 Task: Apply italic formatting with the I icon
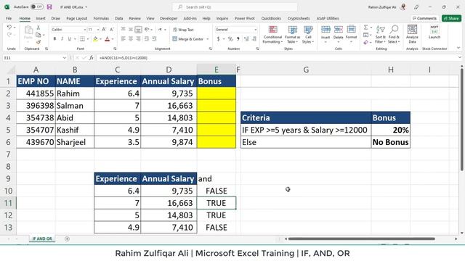click(x=62, y=38)
